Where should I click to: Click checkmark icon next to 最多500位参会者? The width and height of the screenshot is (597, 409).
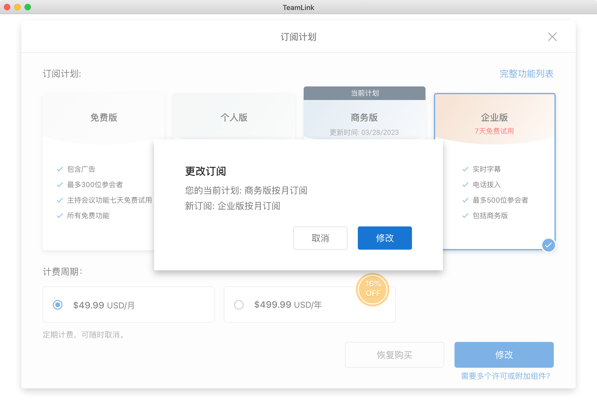(x=465, y=200)
